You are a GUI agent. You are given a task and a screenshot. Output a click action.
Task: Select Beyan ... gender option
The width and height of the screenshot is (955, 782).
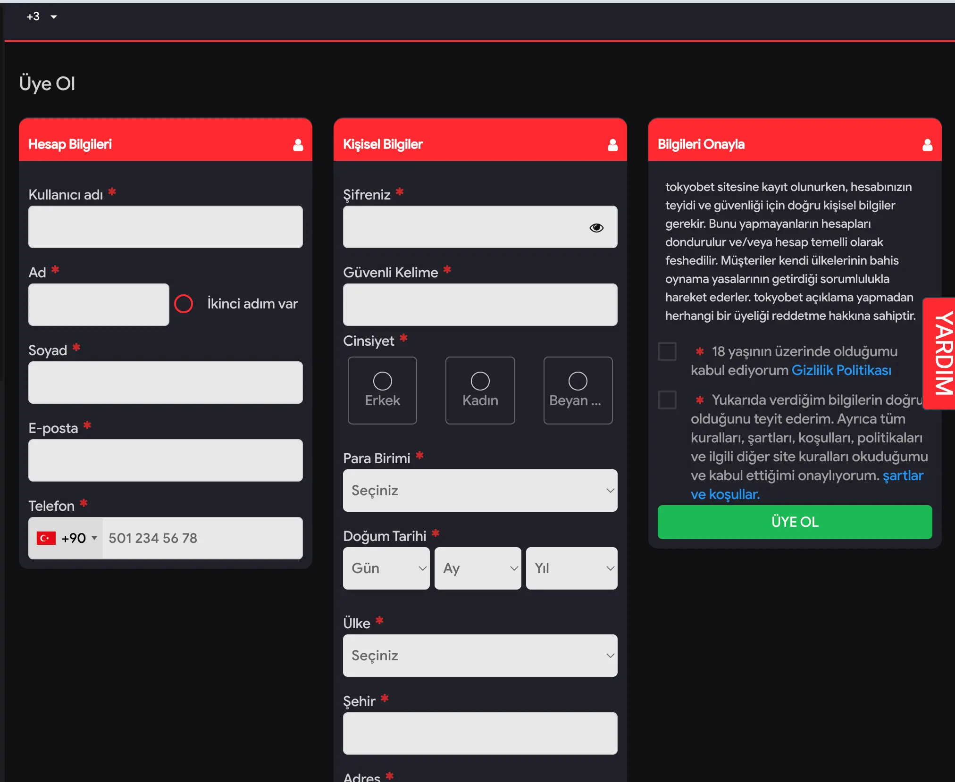pyautogui.click(x=578, y=391)
